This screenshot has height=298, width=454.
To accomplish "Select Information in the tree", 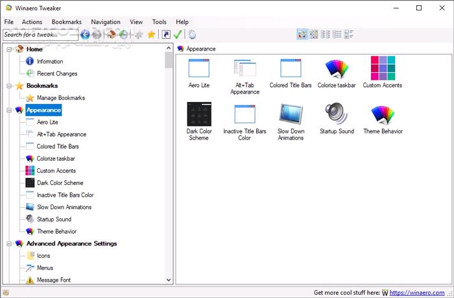I will pos(50,62).
